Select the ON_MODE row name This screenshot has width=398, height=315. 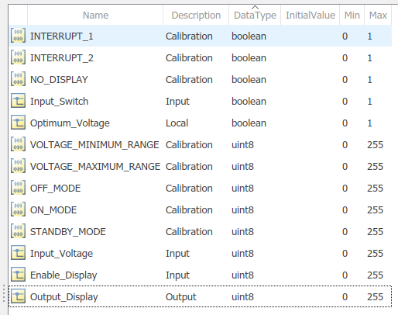pos(53,210)
